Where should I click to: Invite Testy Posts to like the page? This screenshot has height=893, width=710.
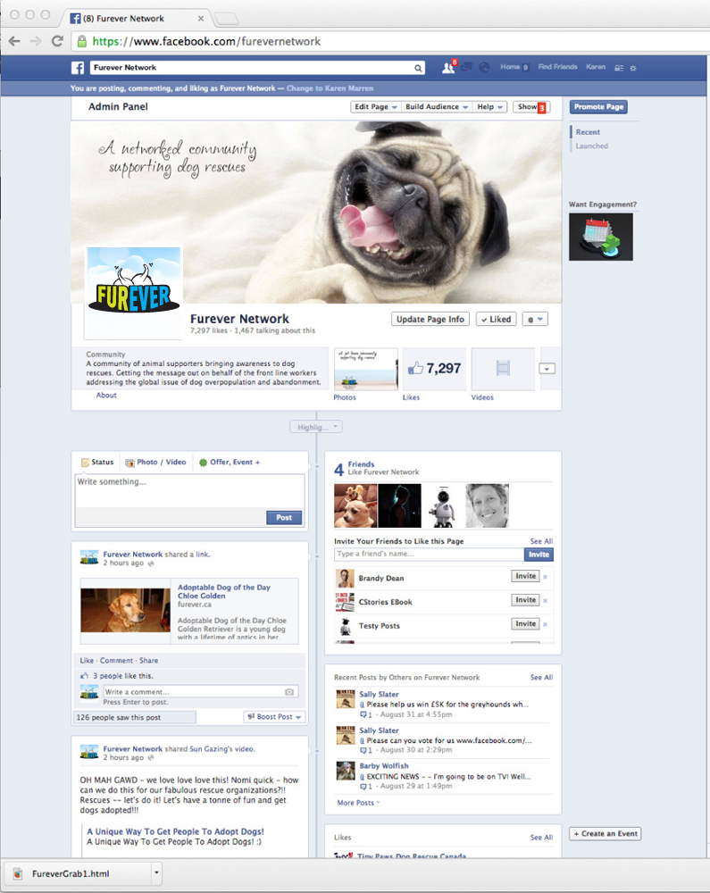point(525,624)
